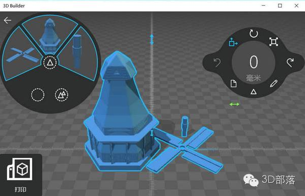Minimize the 3D Builder window

(x=264, y=6)
